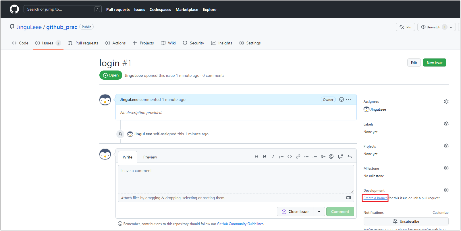Viewport: 461px width, 231px height.
Task: Expand the Unwatch dropdown arrow
Action: click(451, 27)
